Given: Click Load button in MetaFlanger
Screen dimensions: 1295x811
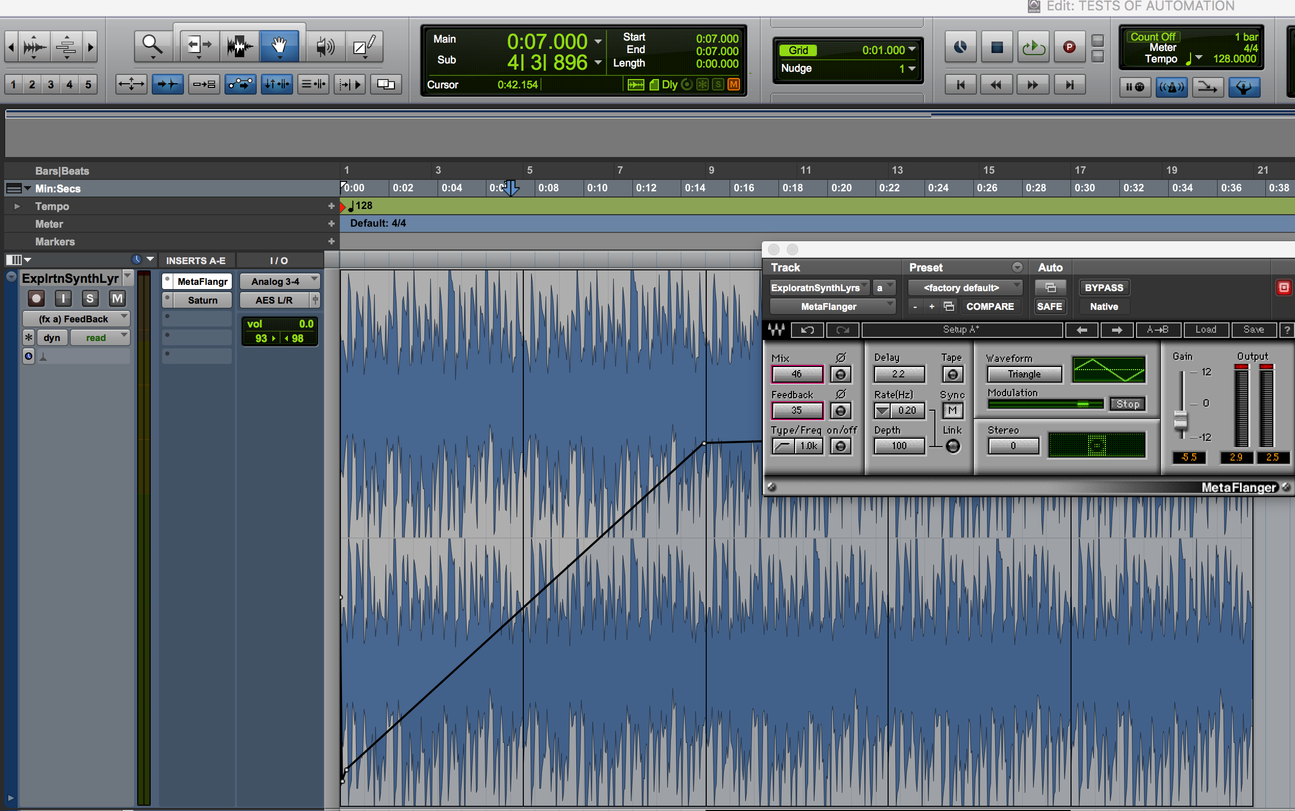Looking at the screenshot, I should point(1206,330).
